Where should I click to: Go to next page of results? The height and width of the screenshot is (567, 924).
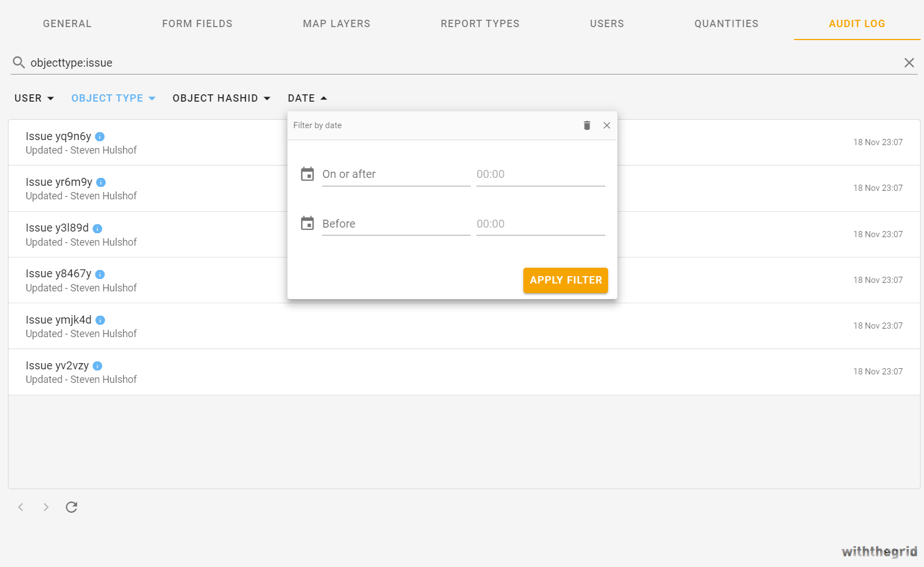pos(46,507)
